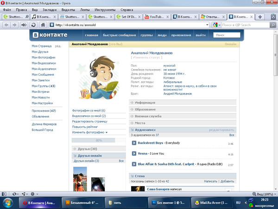
Task: Click the QIP Search input field
Action: tap(246, 25)
